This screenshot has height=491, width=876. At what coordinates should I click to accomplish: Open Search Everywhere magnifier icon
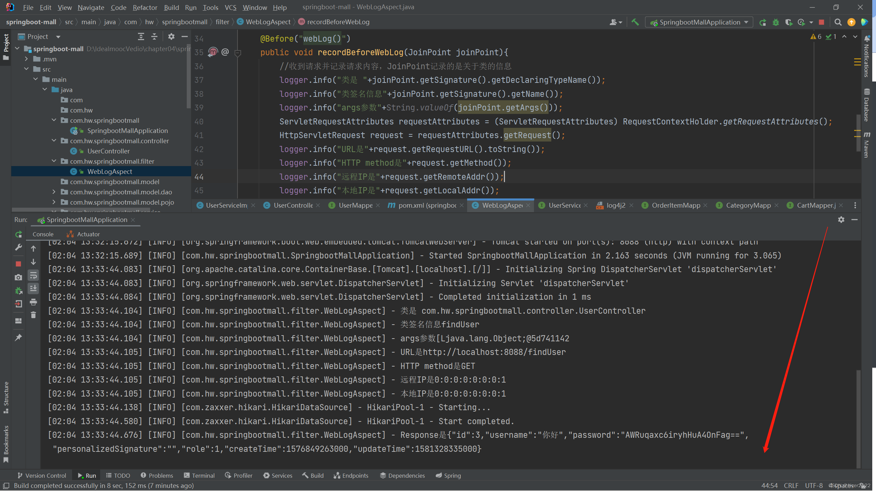(838, 22)
